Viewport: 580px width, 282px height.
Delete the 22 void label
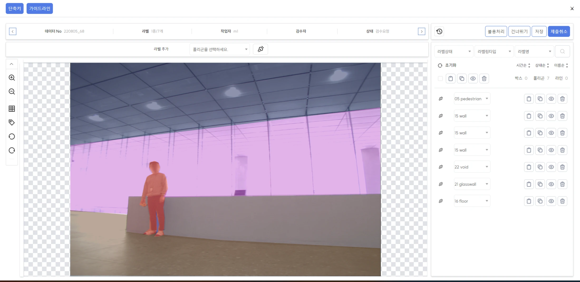[x=562, y=167]
